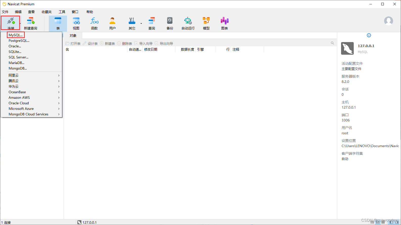The height and width of the screenshot is (225, 401).
Task: Click 127.0.0.1 connection icon in status bar
Action: click(x=79, y=222)
